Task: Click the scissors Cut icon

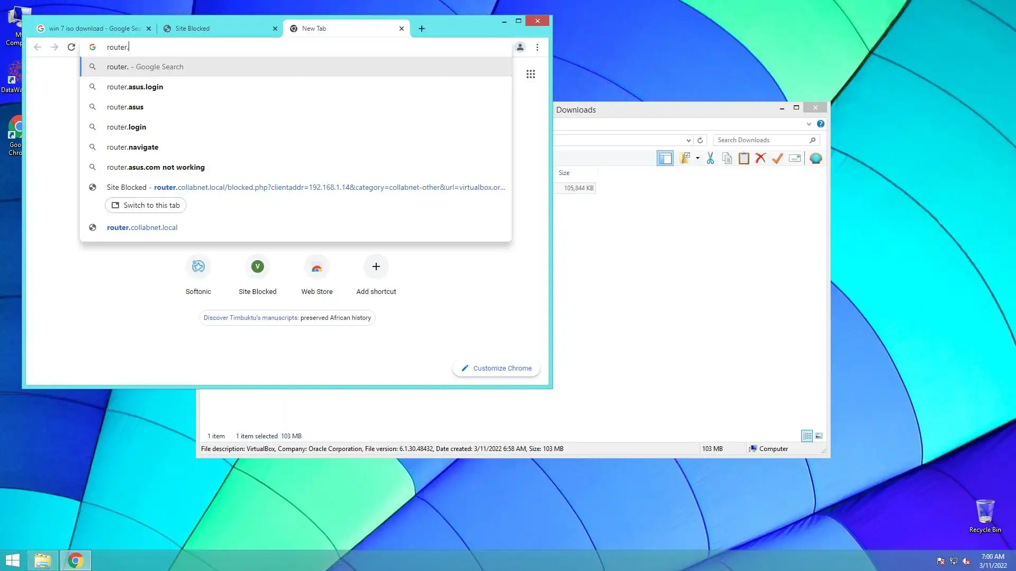Action: [x=710, y=158]
